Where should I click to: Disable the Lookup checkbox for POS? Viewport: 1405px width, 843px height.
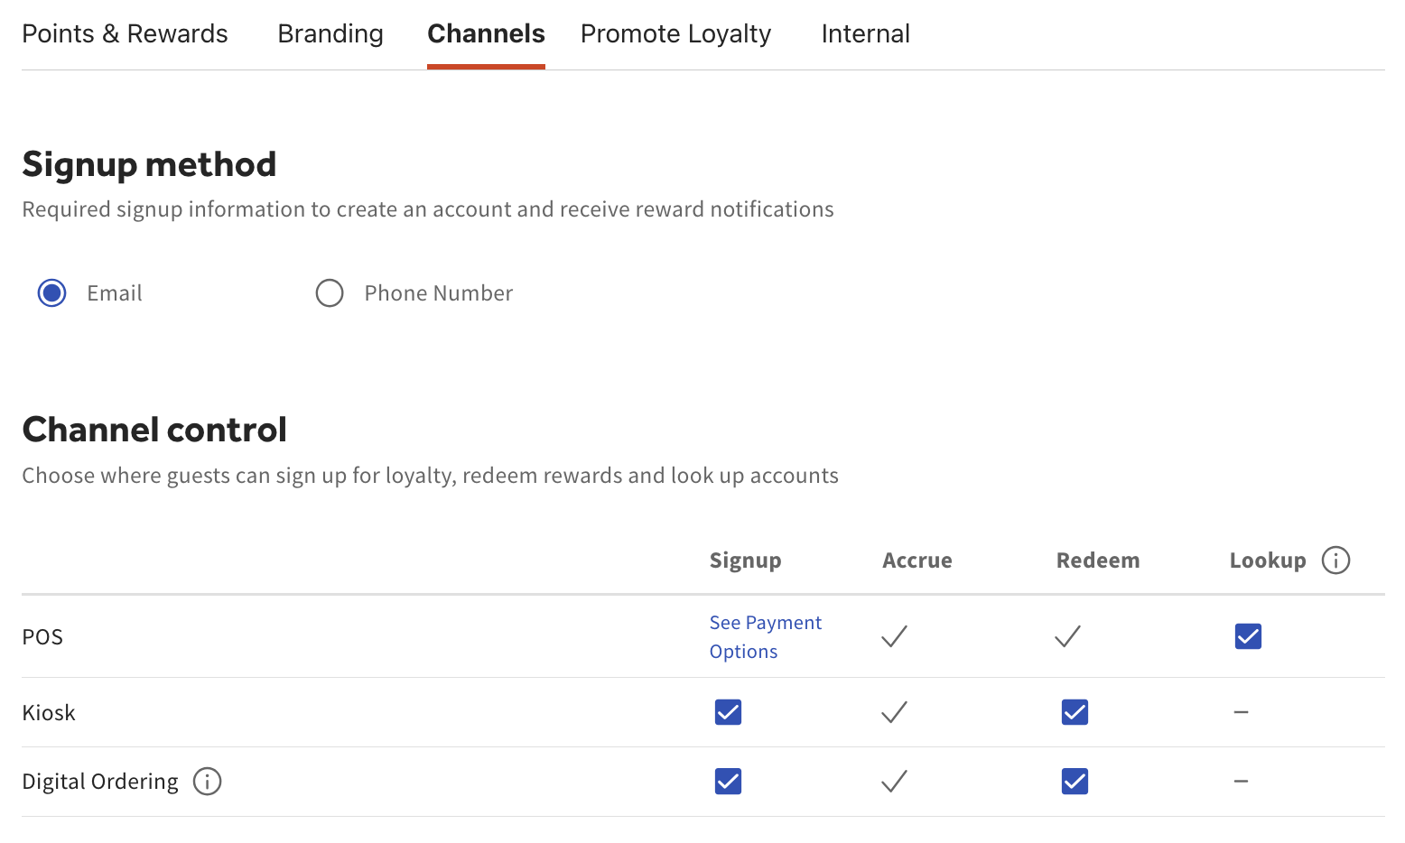[1247, 635]
